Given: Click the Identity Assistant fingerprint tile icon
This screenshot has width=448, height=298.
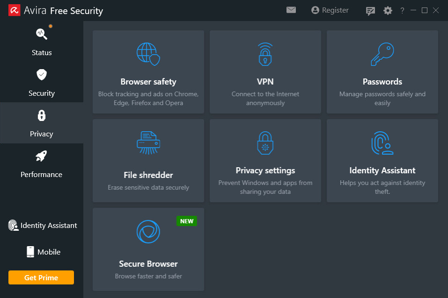Looking at the screenshot, I should click(382, 143).
